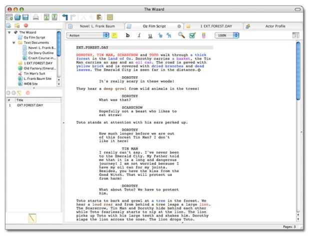Viewport: 310px width, 241px height.
Task: Click the sidebar collapse handle on divider
Action: (63, 123)
